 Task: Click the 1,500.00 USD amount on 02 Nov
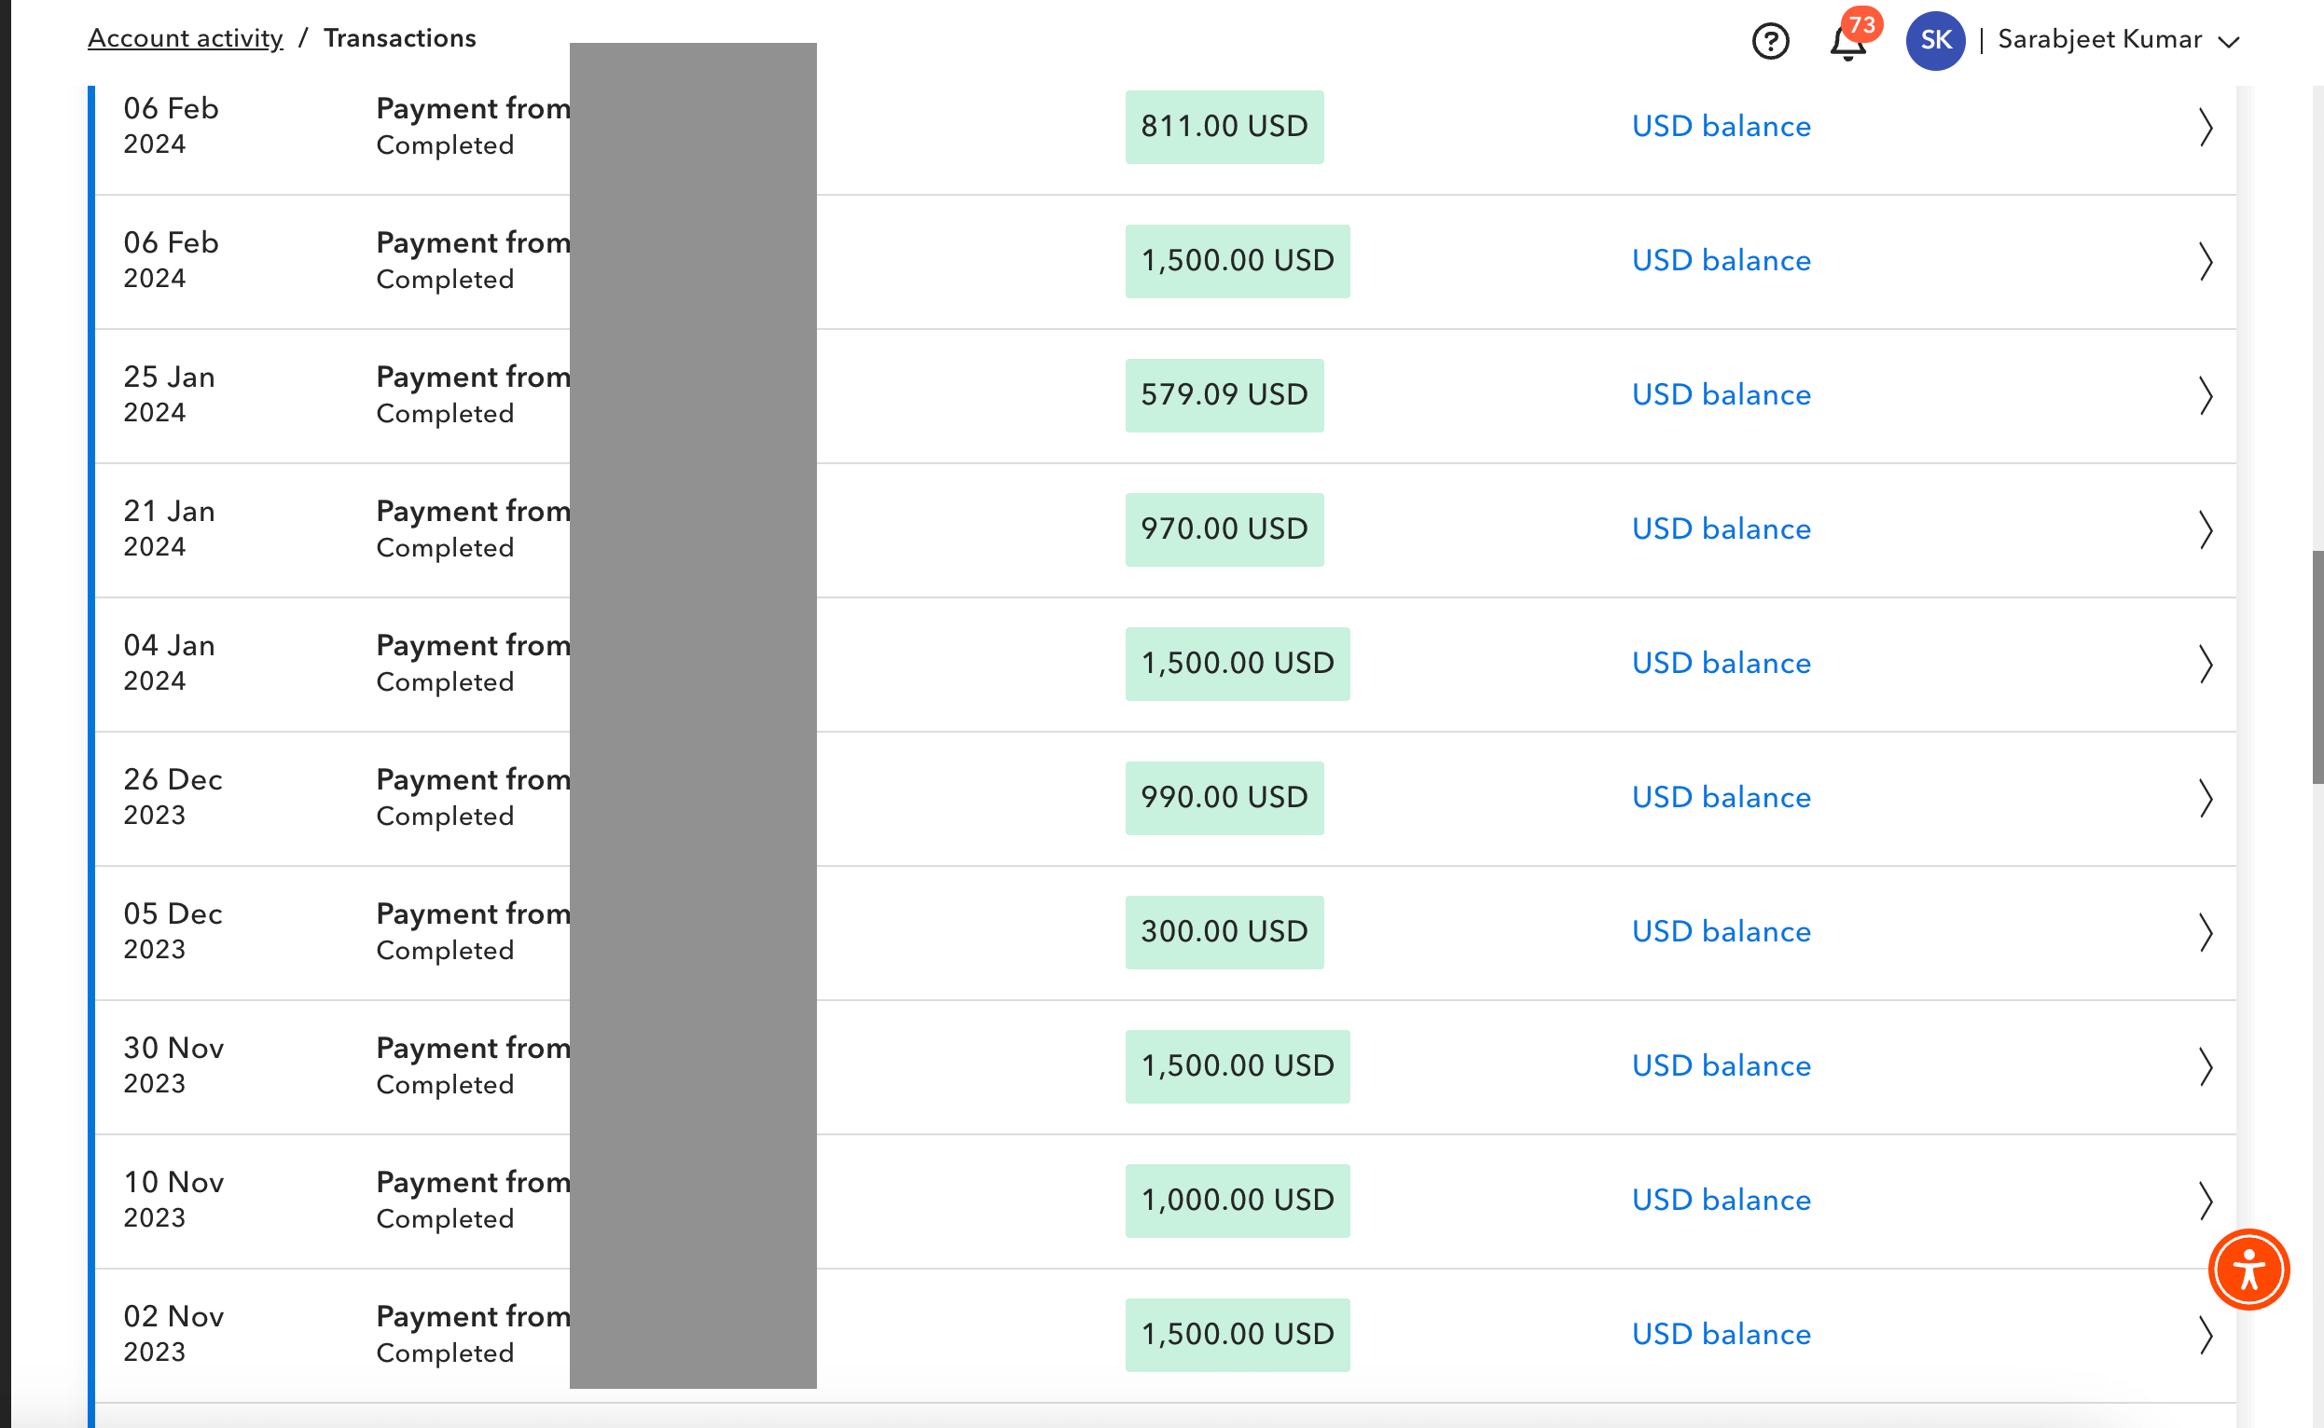[1237, 1334]
